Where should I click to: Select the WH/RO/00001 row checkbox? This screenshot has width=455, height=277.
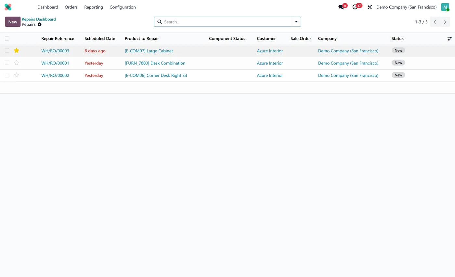pos(7,63)
